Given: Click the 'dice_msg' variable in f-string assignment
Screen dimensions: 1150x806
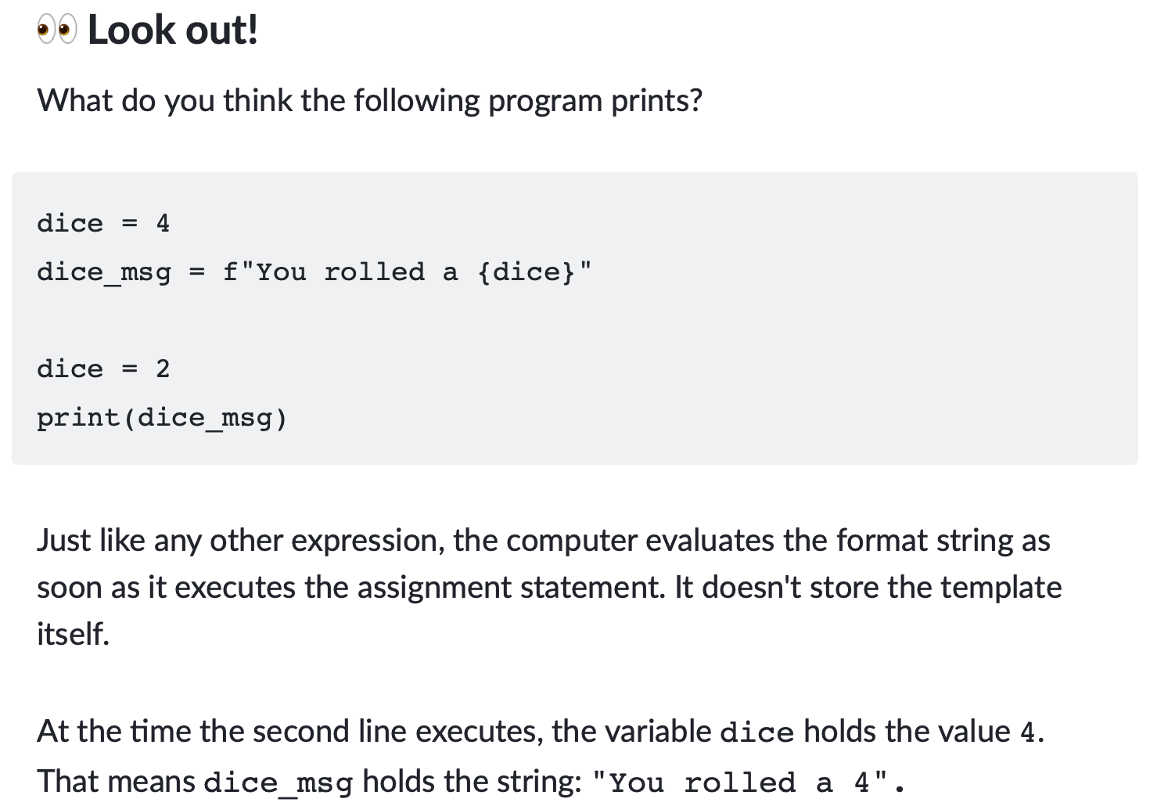Looking at the screenshot, I should 103,272.
